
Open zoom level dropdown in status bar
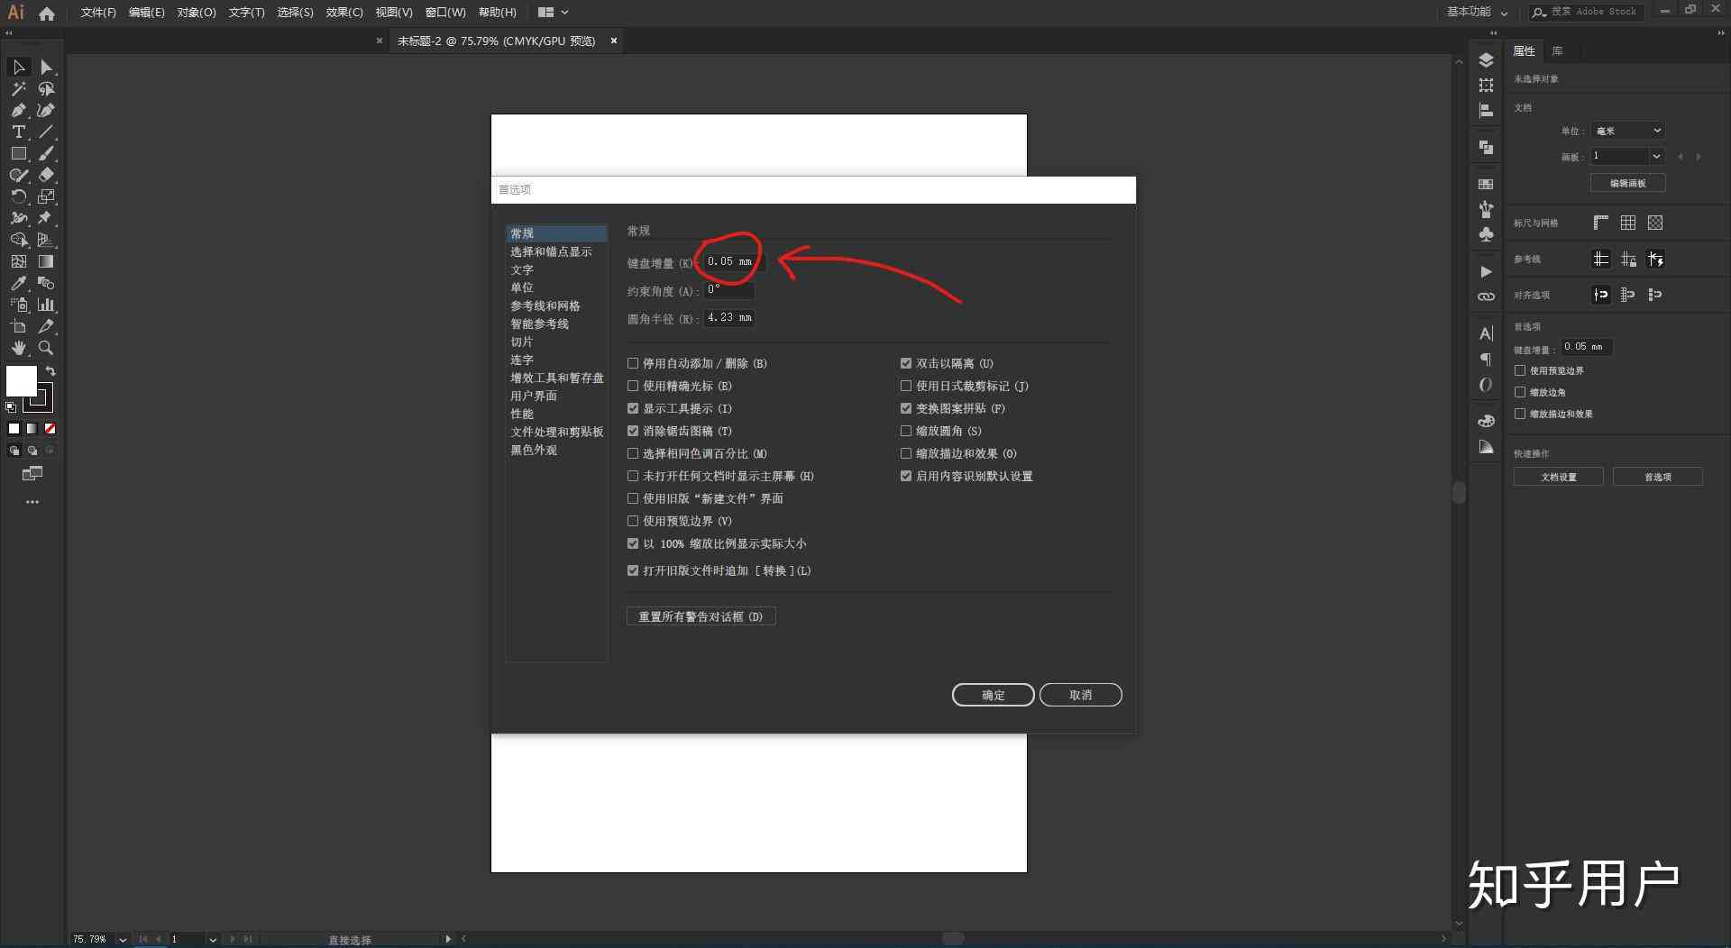coord(123,939)
